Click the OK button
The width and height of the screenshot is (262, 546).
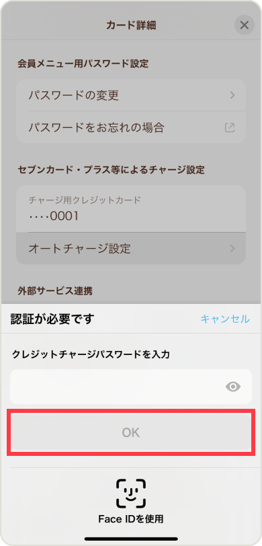pyautogui.click(x=131, y=432)
